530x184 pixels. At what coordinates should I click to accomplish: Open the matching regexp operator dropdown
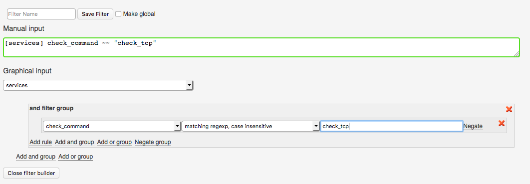pos(251,126)
